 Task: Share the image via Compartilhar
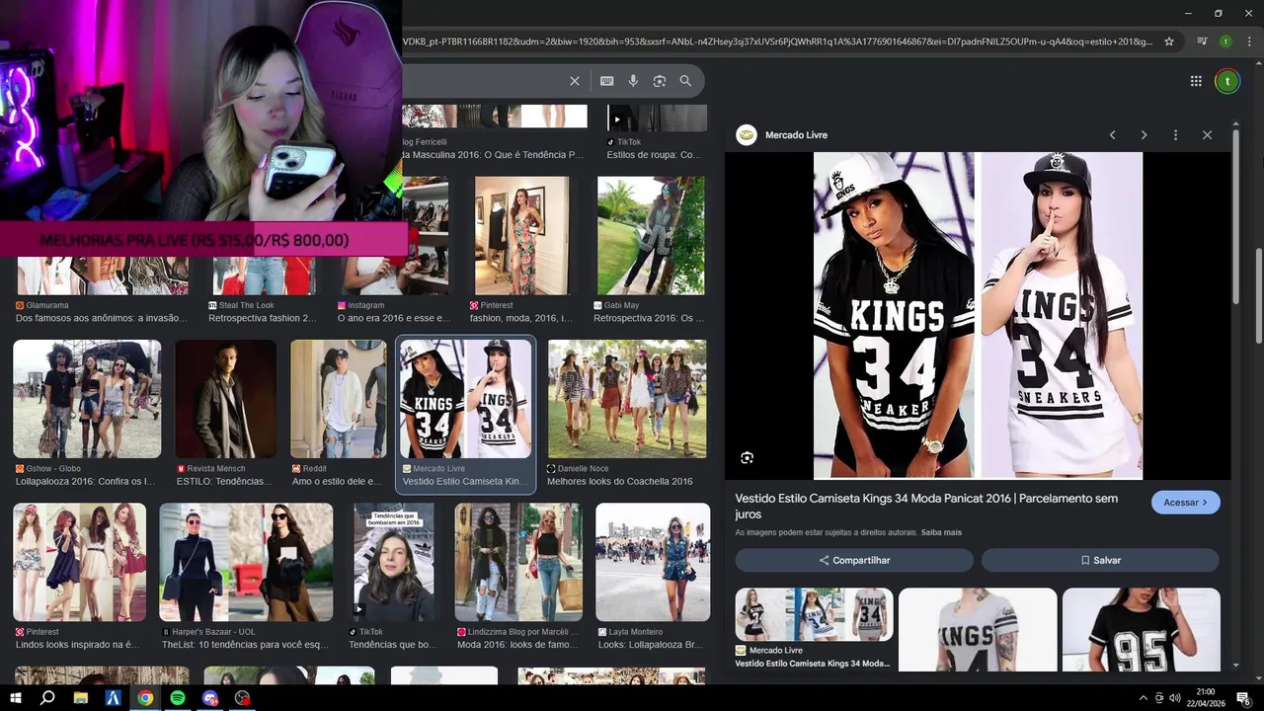pos(854,560)
